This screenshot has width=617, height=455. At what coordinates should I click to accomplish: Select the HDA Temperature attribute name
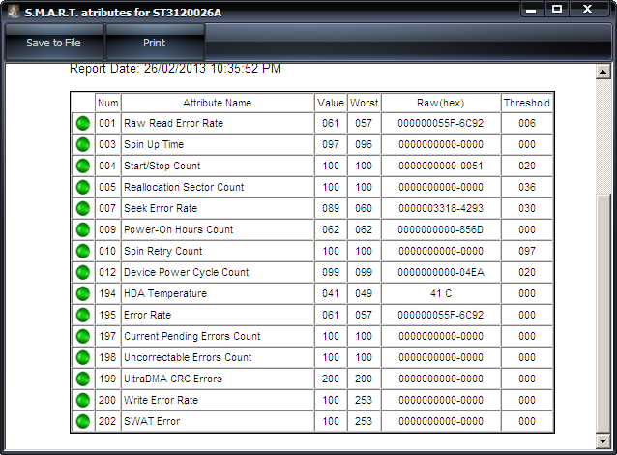tap(165, 293)
